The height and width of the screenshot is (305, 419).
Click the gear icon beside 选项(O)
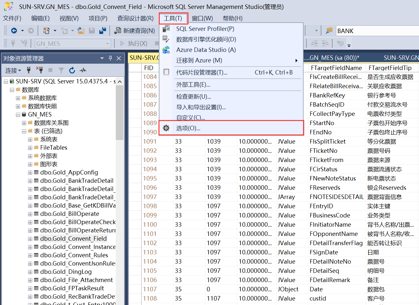(x=166, y=128)
